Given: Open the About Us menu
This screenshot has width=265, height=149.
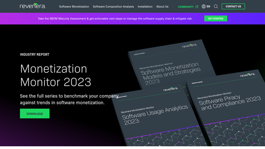Looking at the screenshot, I should click(162, 7).
